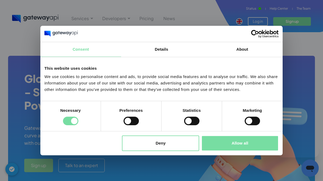The width and height of the screenshot is (323, 181).
Task: Click the Allow all button
Action: (x=240, y=143)
